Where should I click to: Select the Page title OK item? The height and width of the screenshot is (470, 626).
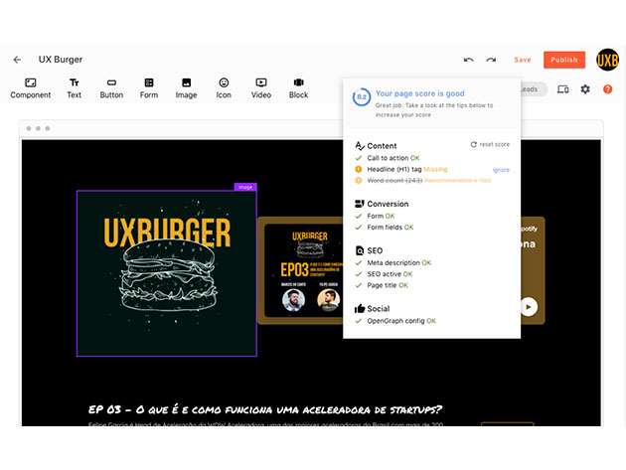click(x=382, y=285)
